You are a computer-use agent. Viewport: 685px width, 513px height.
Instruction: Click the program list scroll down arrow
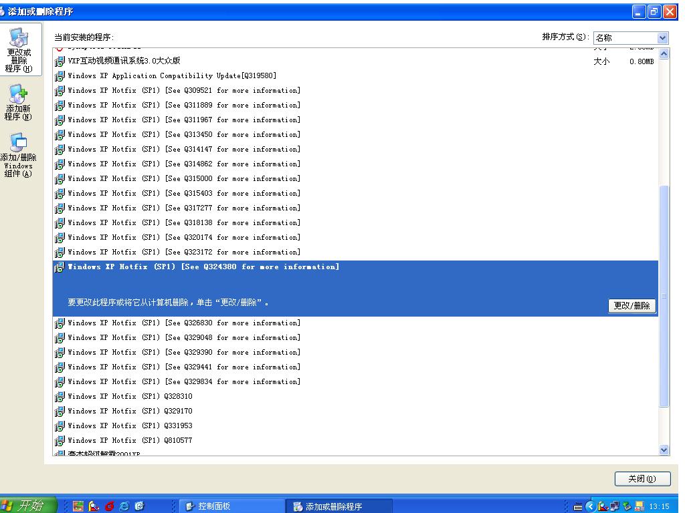point(664,450)
